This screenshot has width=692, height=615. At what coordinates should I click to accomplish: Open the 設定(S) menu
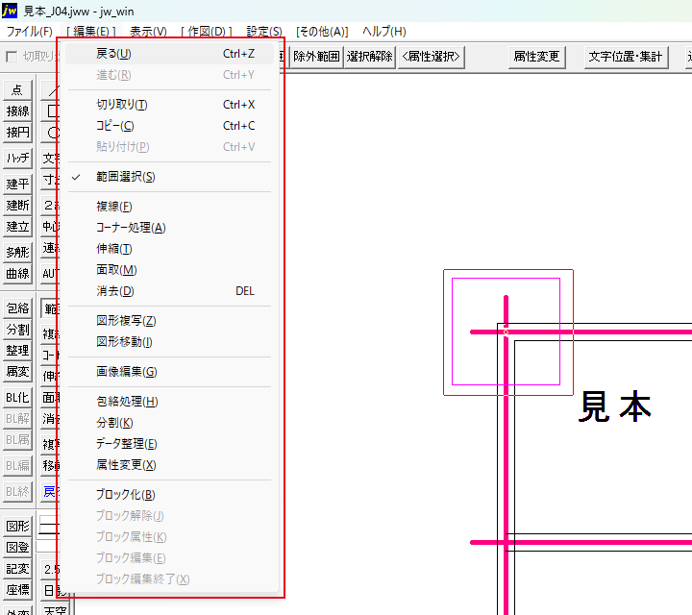click(264, 32)
